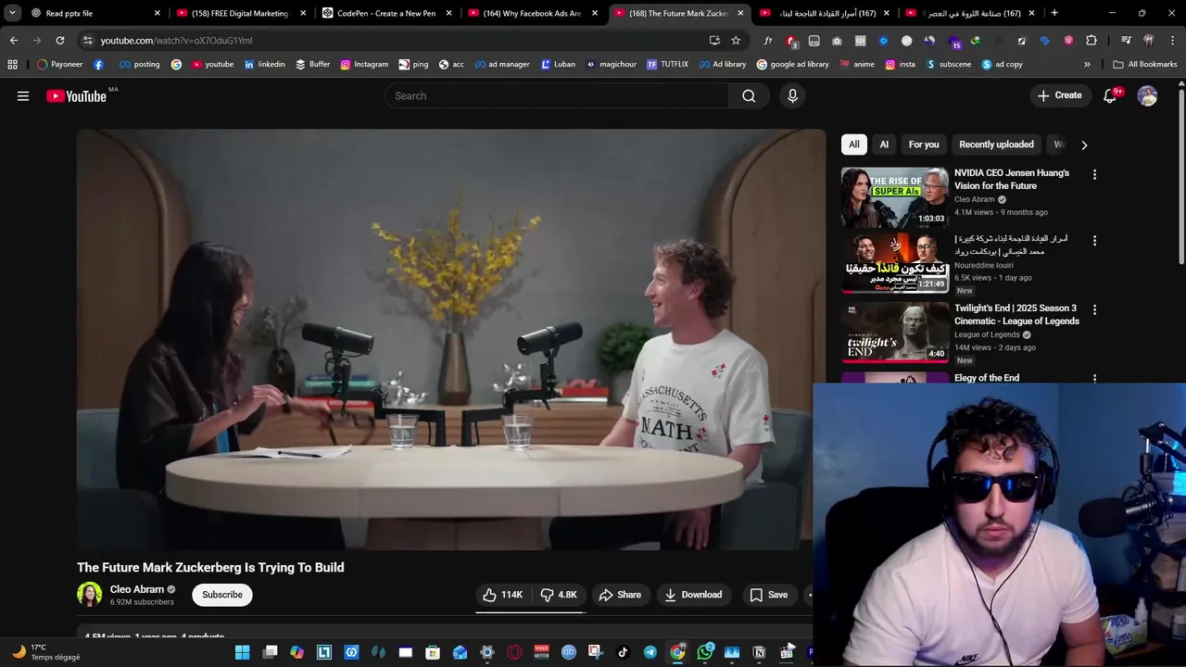Screen dimensions: 1186x667
Task: Bookmark this page with star icon
Action: (x=736, y=41)
